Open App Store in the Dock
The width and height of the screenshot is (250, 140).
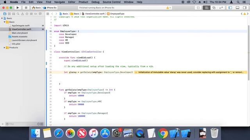105,133
